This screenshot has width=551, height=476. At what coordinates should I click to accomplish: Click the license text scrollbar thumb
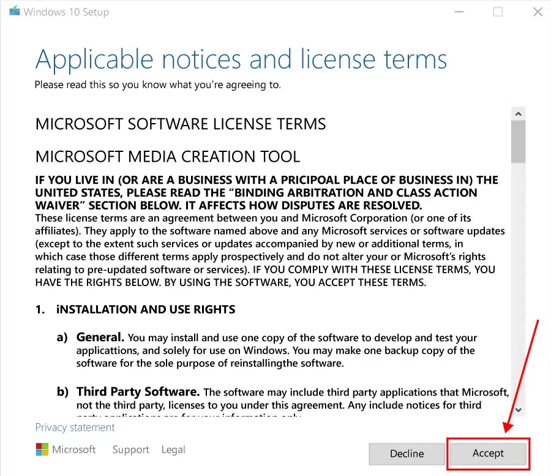click(518, 142)
